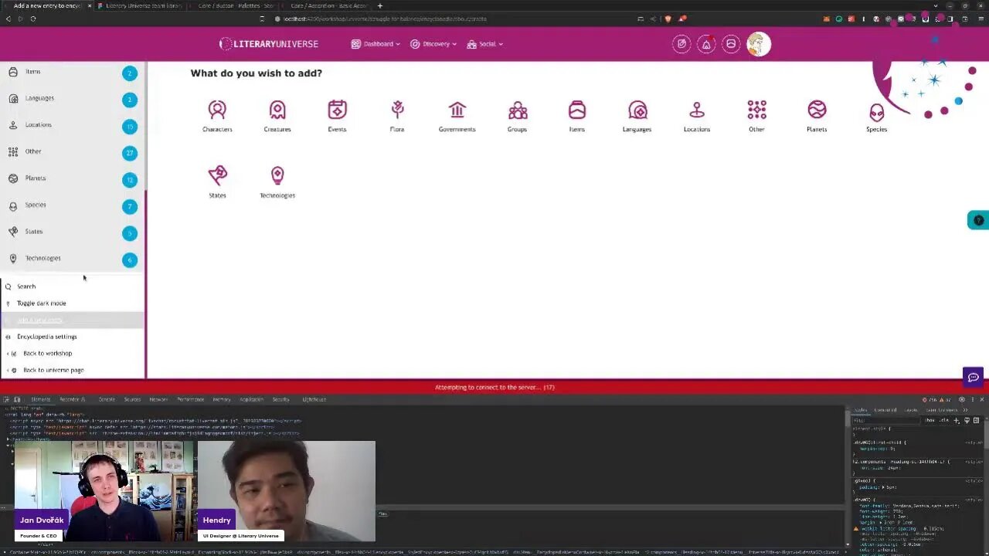Open the help question-mark widget
Screen dimensions: 989x556
[x=978, y=220]
